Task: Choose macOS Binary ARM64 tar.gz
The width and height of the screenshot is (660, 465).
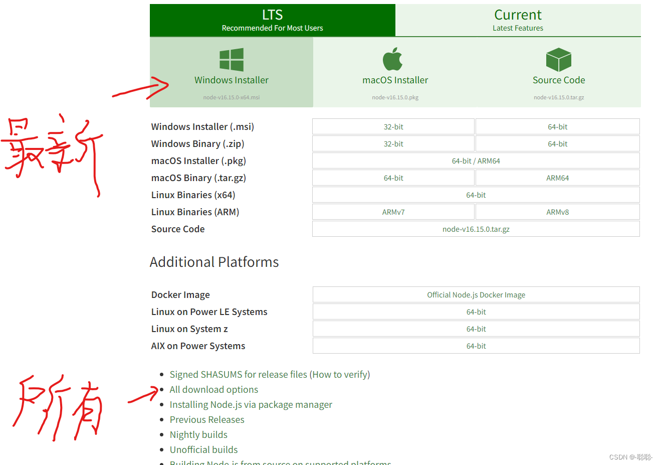Action: point(558,178)
